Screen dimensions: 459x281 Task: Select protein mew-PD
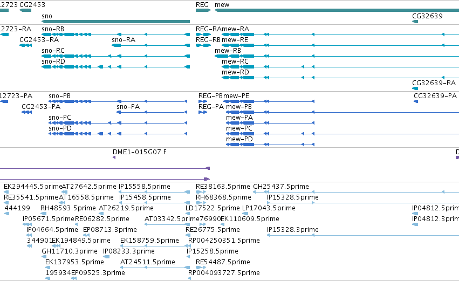[270, 145]
